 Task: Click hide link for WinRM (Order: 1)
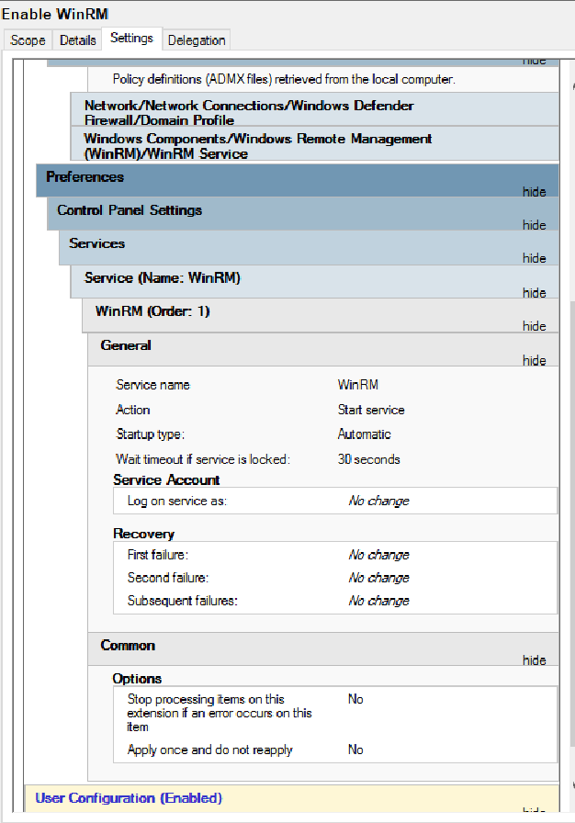click(x=534, y=326)
